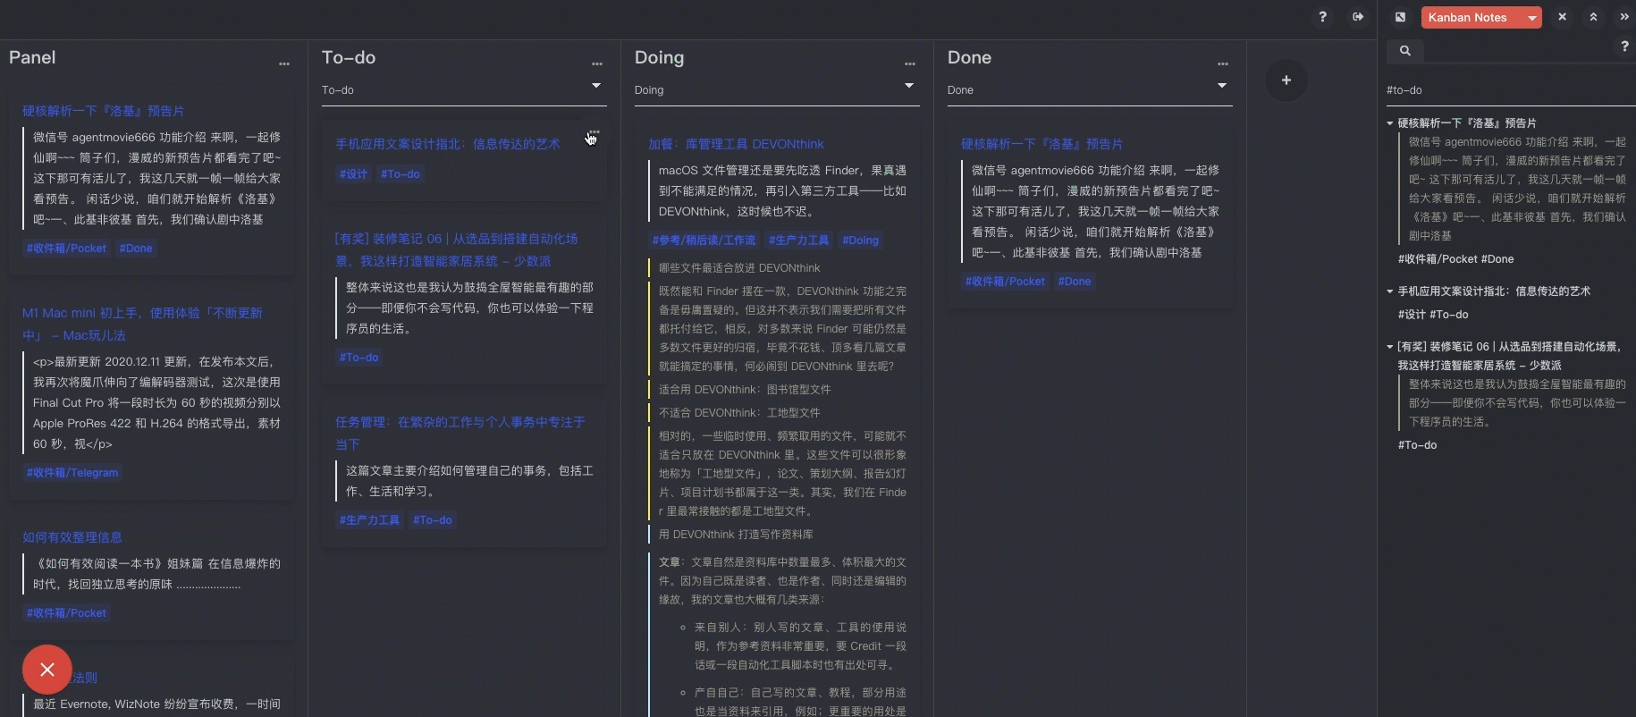Open the Panel column three-dot menu
The width and height of the screenshot is (1636, 717).
pyautogui.click(x=284, y=63)
